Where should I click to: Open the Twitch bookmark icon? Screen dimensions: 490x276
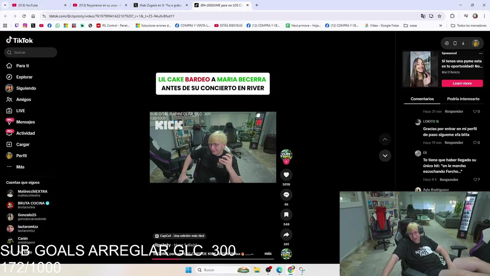(17, 26)
